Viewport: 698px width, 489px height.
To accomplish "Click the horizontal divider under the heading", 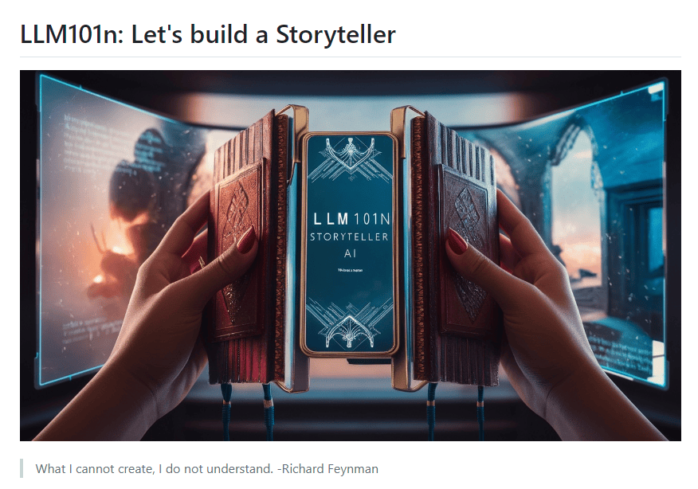I will [351, 57].
